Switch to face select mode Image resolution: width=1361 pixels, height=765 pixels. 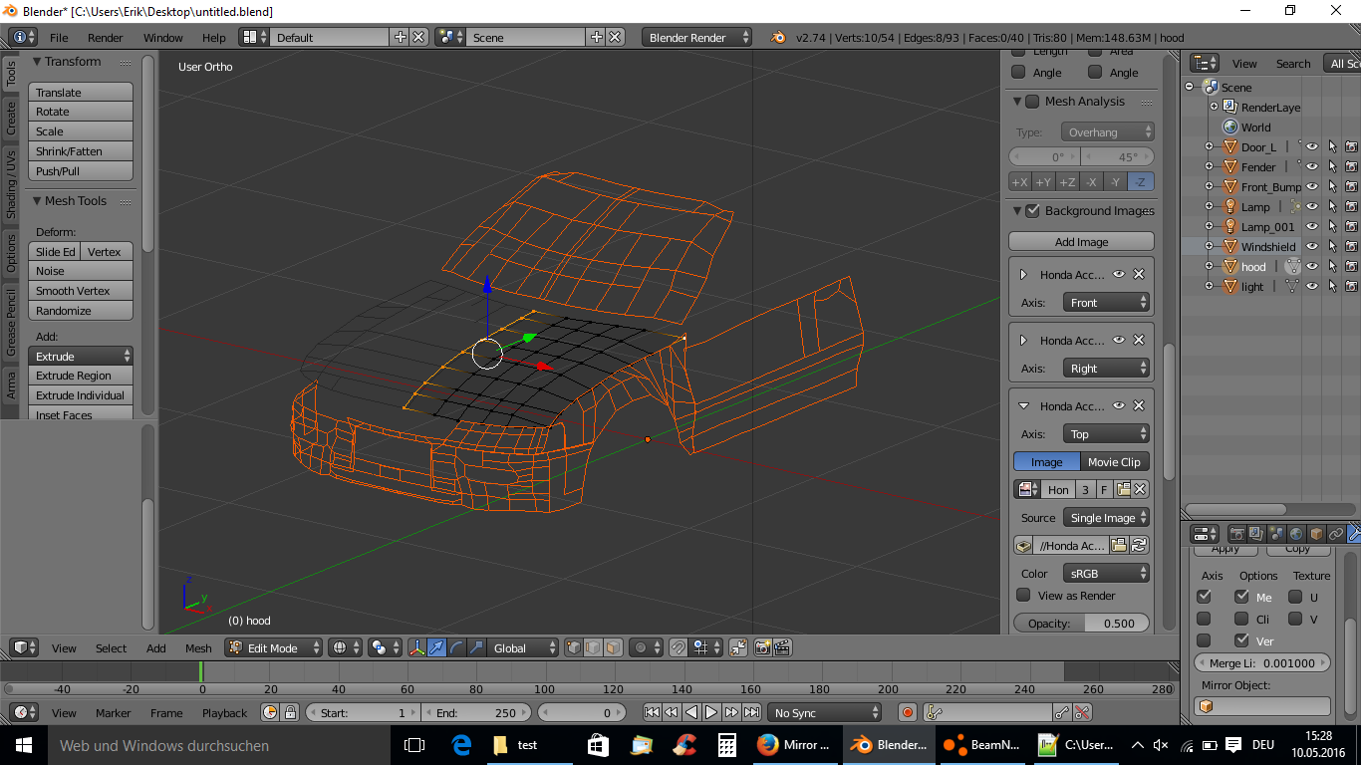click(x=614, y=647)
